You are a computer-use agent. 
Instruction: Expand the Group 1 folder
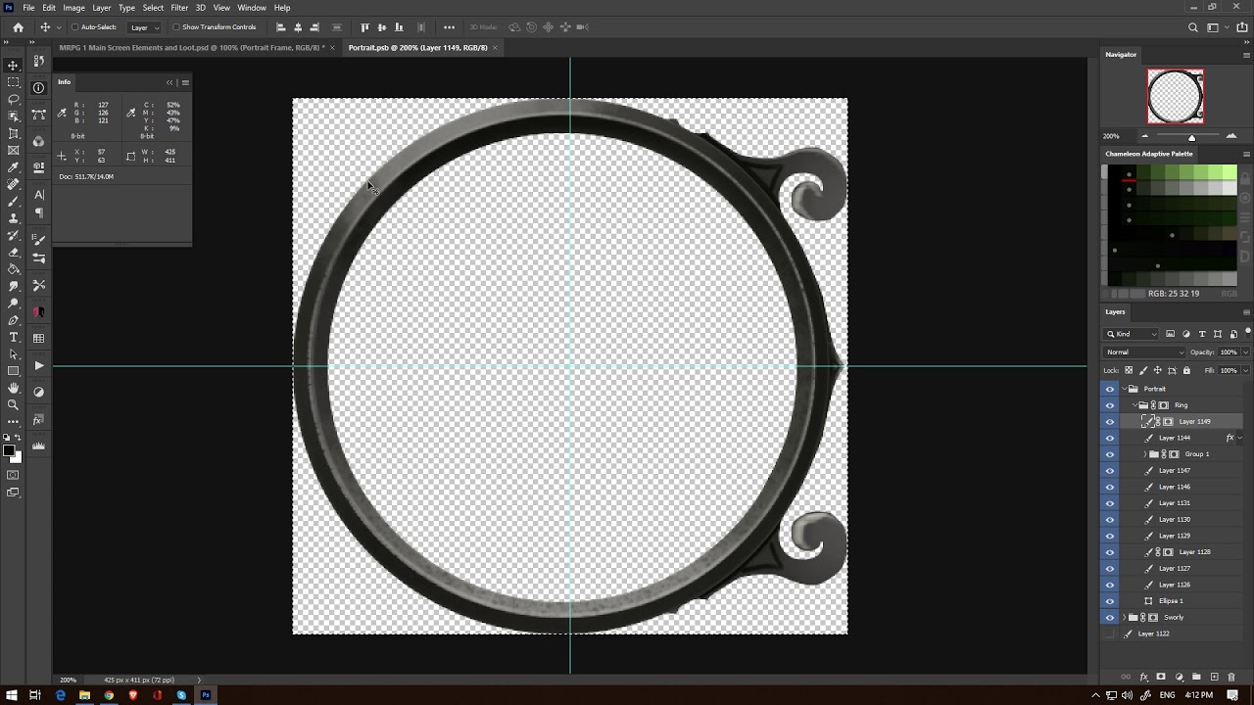click(x=1145, y=454)
